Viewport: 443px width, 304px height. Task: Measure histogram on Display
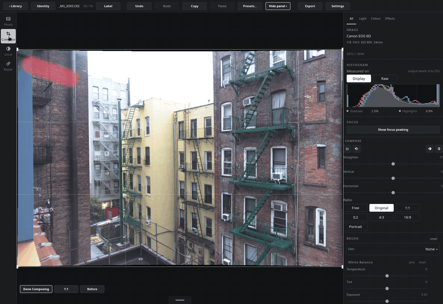click(x=359, y=79)
